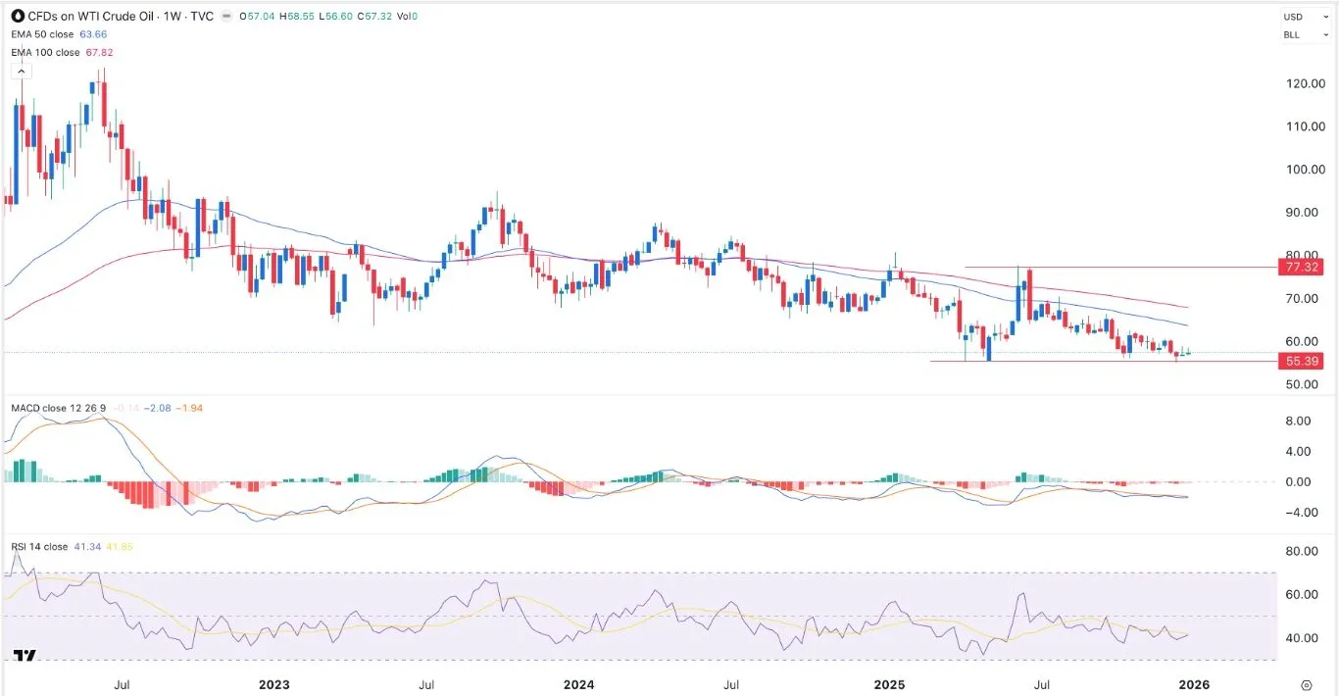Select the MACD close 12 26 9 legend
Screen dimensions: 1339x696
click(58, 408)
